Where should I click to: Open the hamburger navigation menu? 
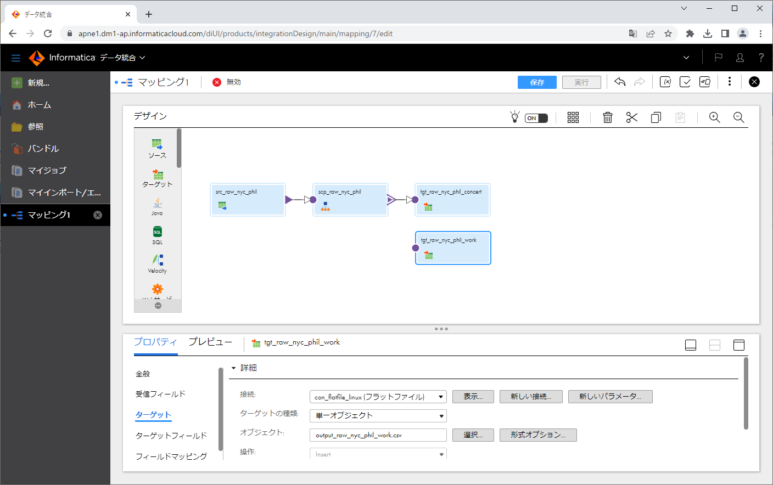[x=15, y=57]
